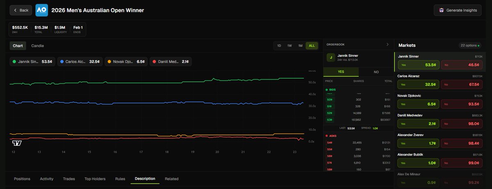Buy Yes on Alexander Zverev at 1.7¢
492x189 pixels.
pos(419,144)
